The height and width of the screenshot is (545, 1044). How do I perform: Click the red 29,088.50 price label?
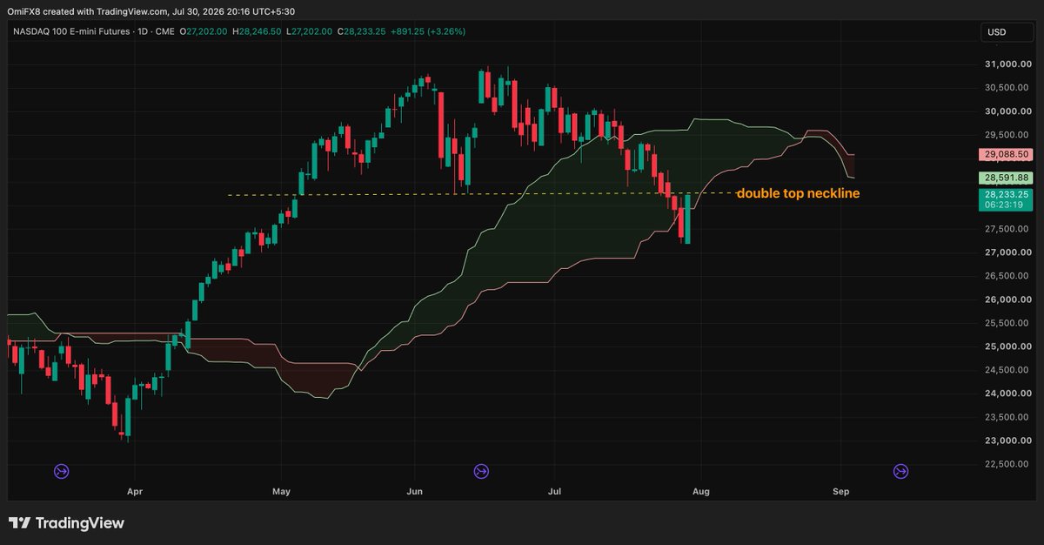(1005, 154)
